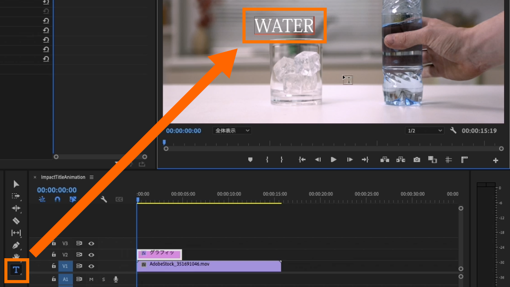Target the V1 track header
The height and width of the screenshot is (287, 510).
click(65, 266)
